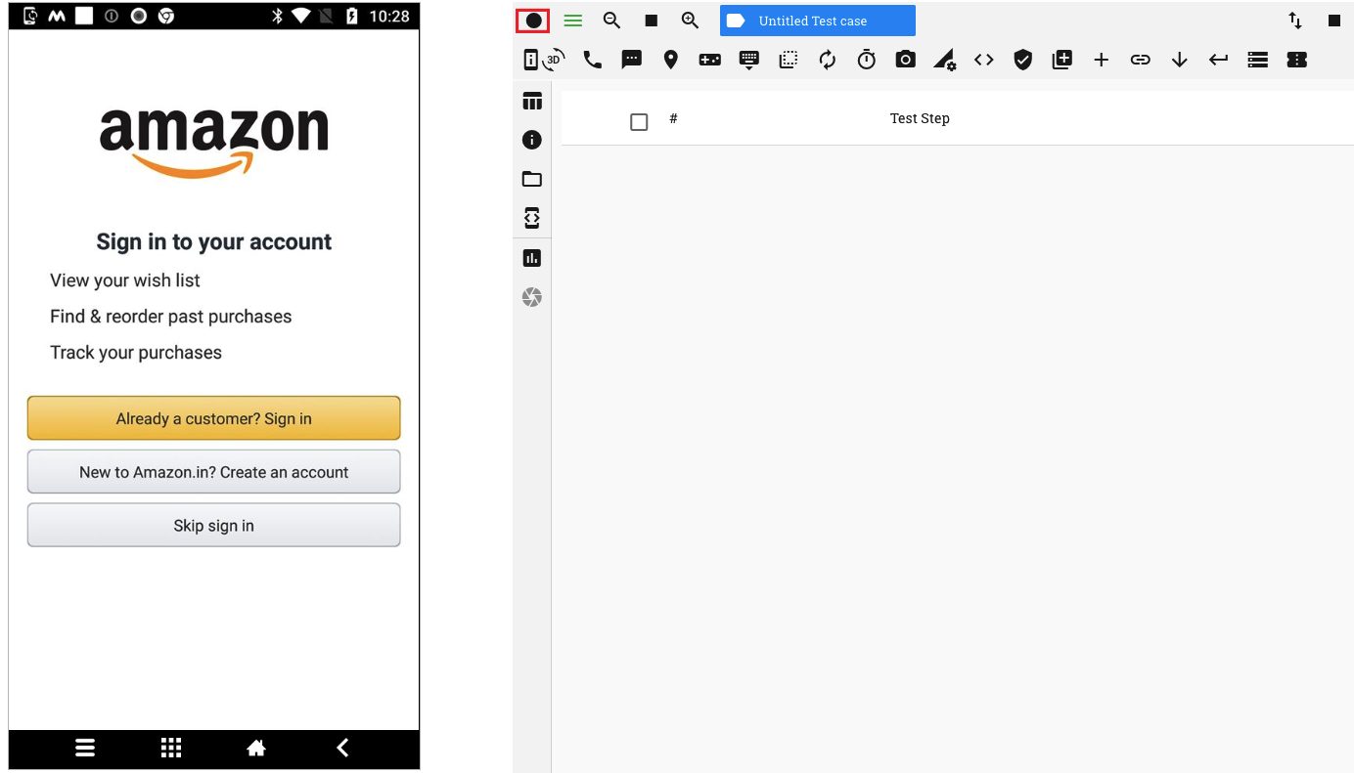Insert a code snippet step

(984, 60)
